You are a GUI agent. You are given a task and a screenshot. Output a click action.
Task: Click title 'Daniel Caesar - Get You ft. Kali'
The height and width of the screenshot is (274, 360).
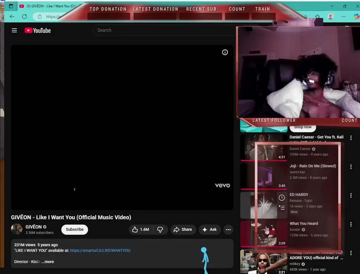point(317,137)
